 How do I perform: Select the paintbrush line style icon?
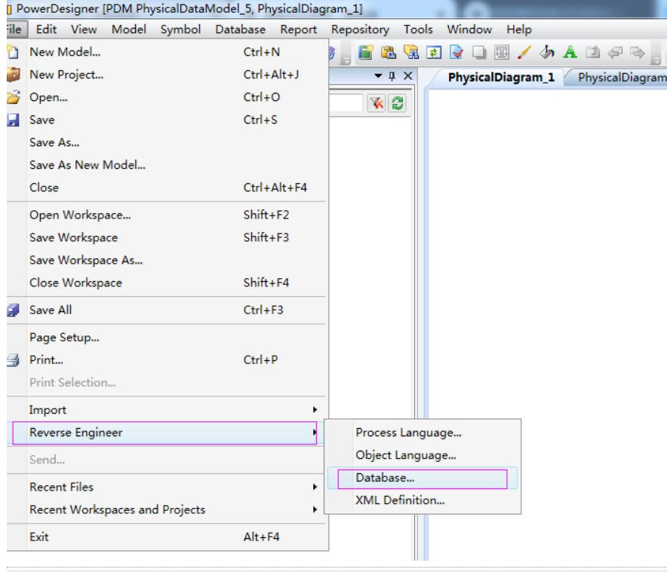524,52
